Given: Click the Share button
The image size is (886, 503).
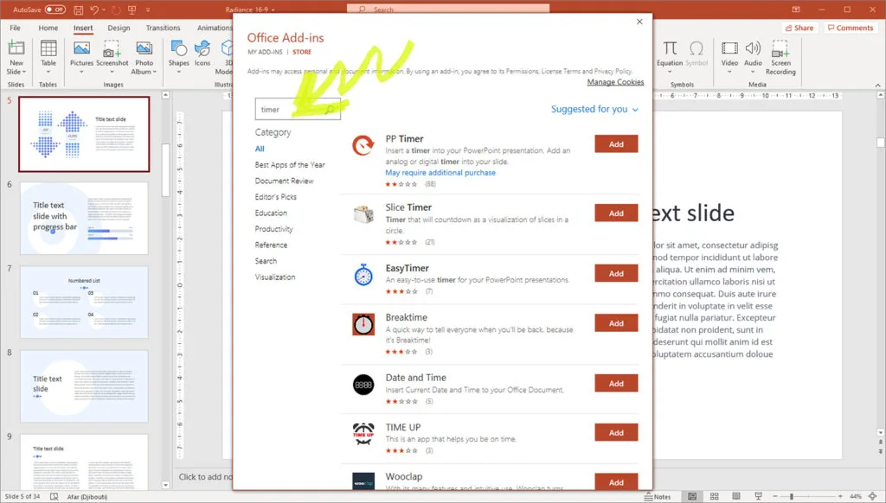Looking at the screenshot, I should tap(799, 28).
